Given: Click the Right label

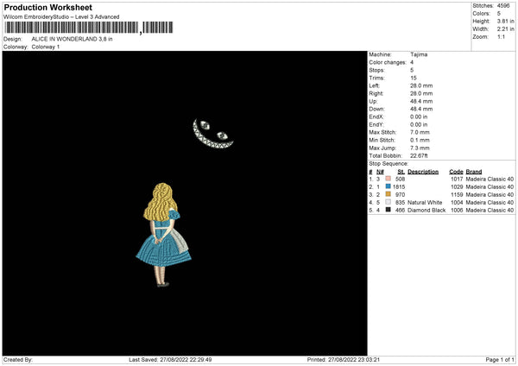Looking at the screenshot, I should [x=376, y=93].
